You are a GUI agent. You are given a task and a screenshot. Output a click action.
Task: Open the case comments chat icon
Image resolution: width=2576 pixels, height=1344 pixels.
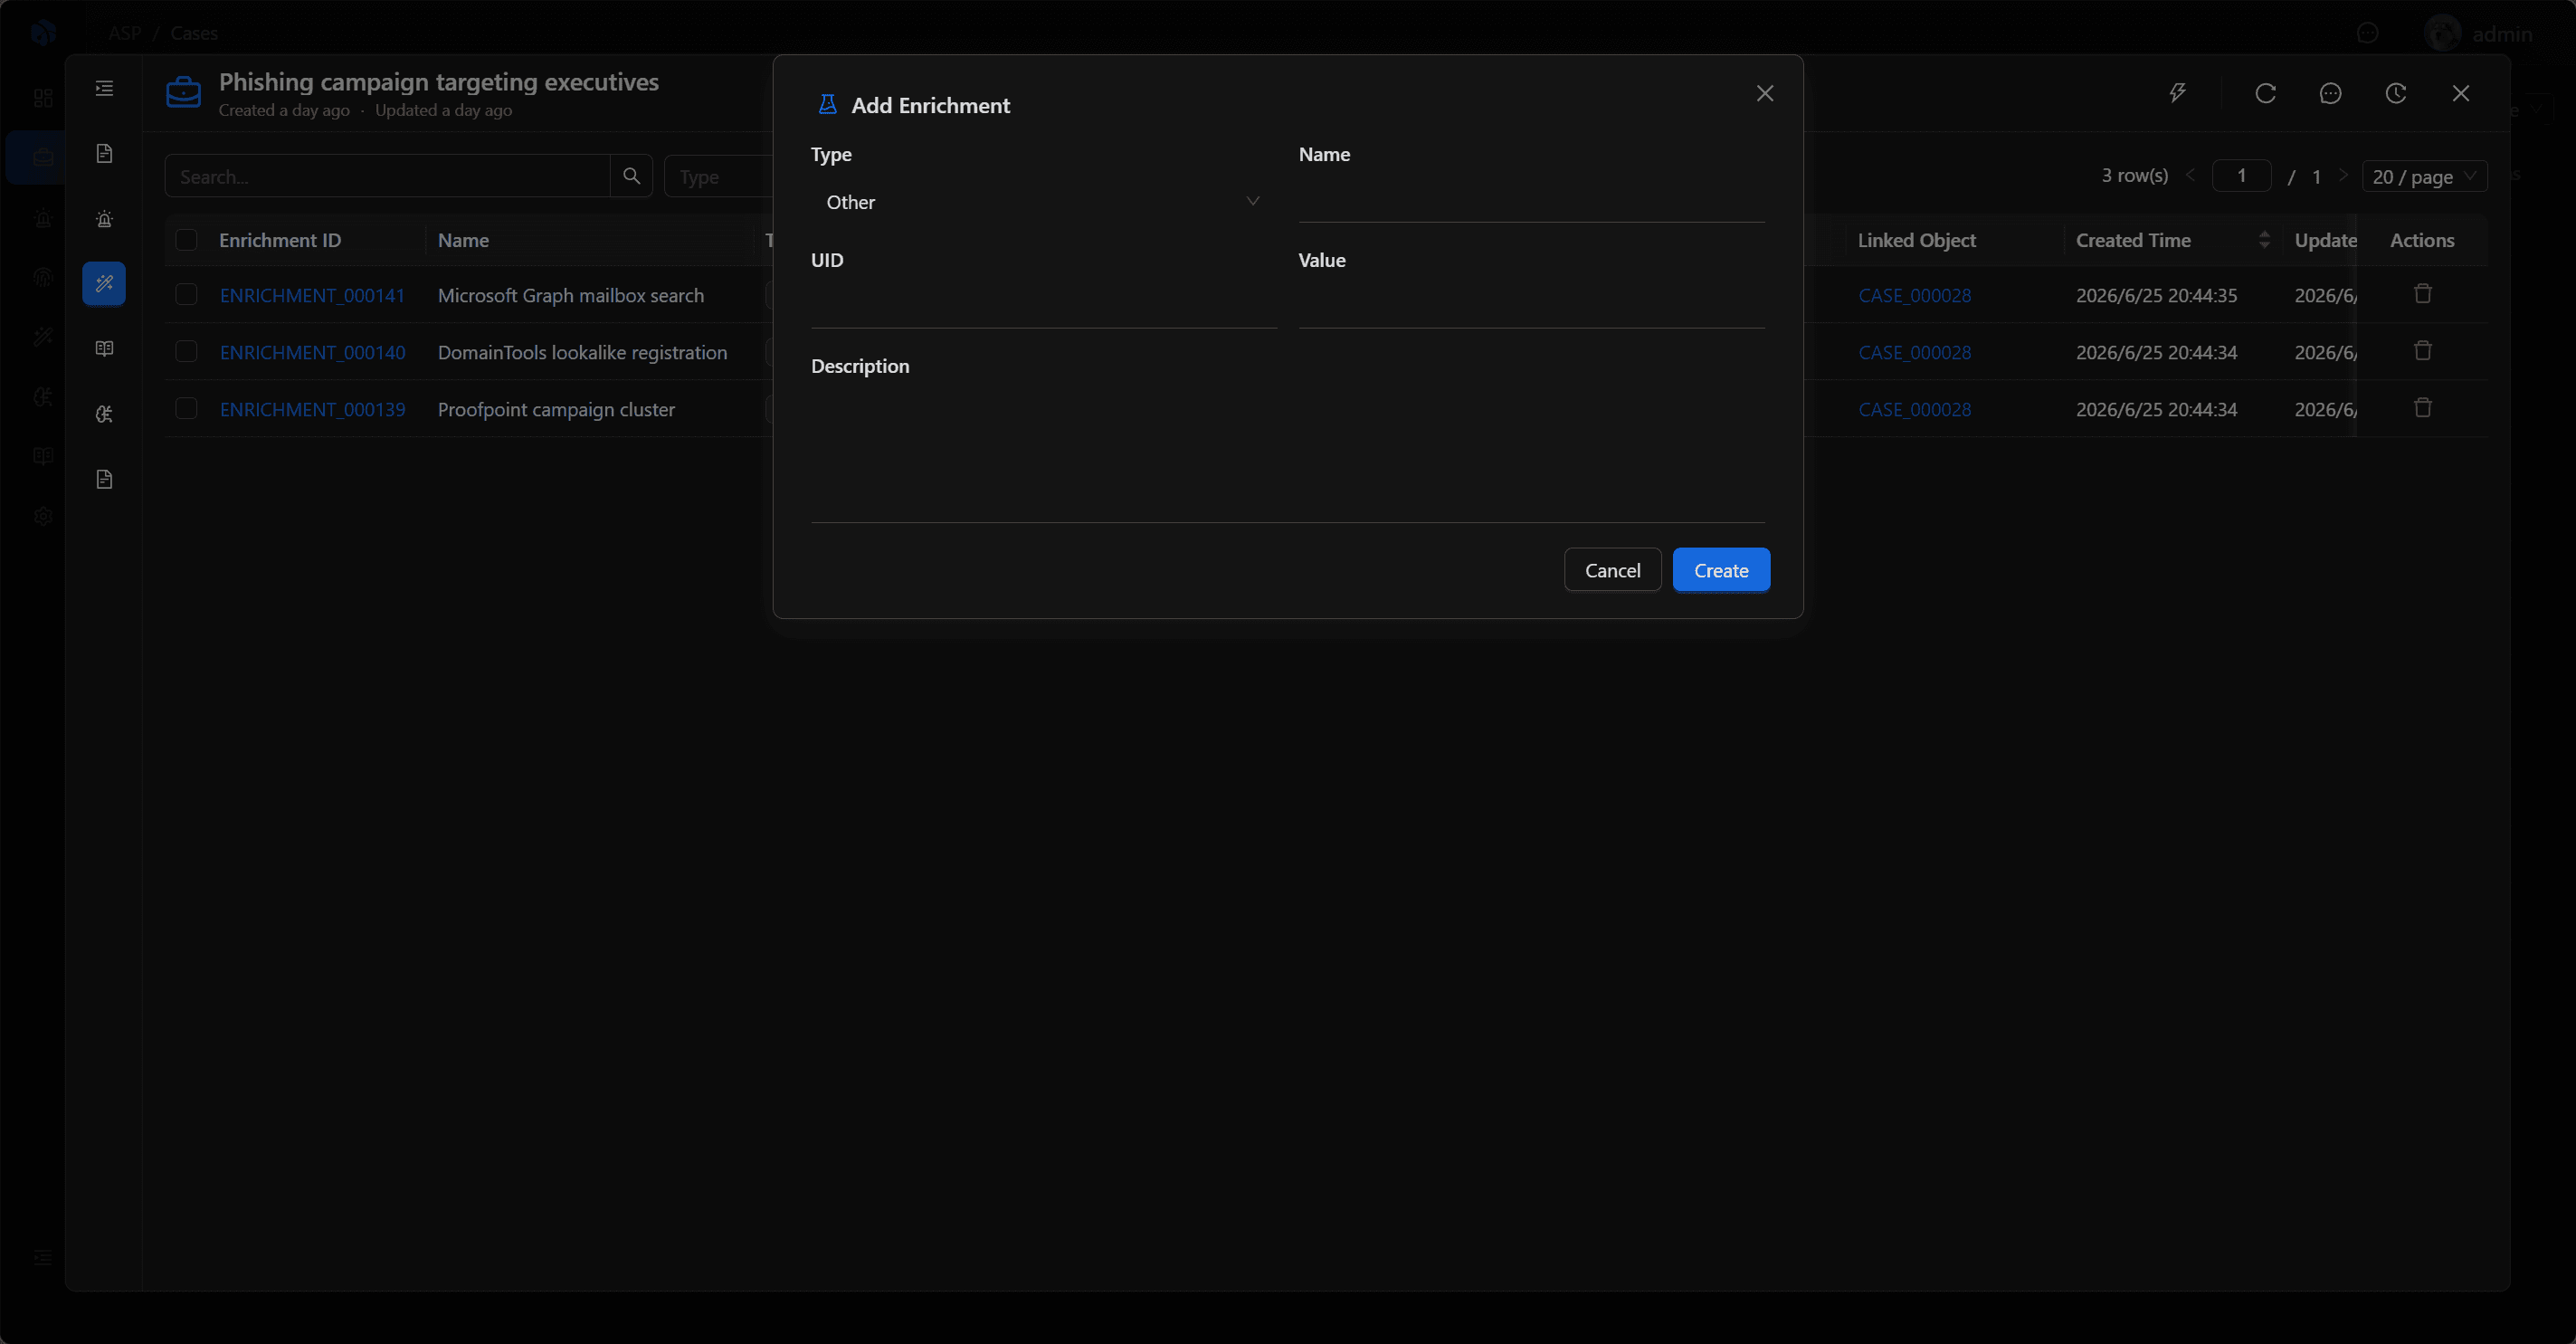[2330, 93]
